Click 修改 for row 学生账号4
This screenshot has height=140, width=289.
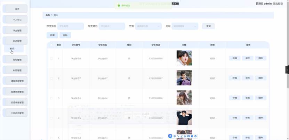248,138
